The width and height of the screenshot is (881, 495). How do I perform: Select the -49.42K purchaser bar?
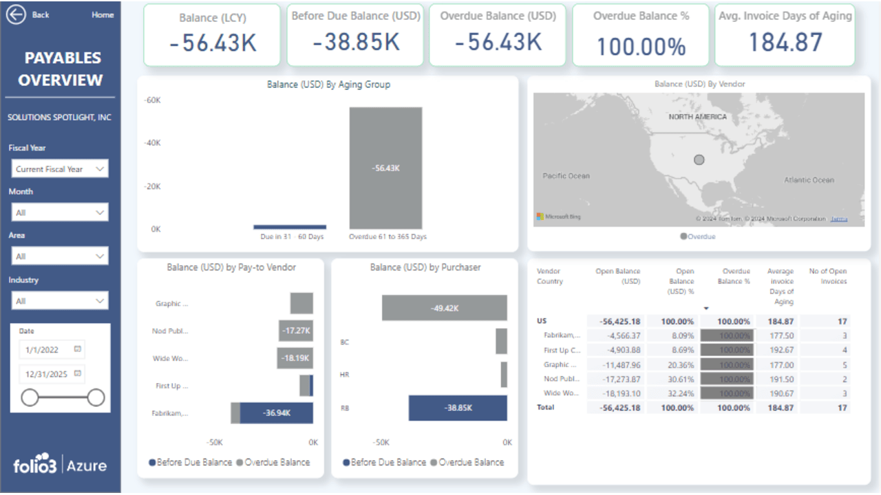coord(445,308)
